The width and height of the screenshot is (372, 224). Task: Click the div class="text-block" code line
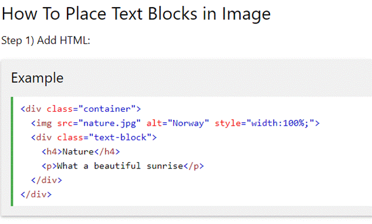click(x=94, y=137)
